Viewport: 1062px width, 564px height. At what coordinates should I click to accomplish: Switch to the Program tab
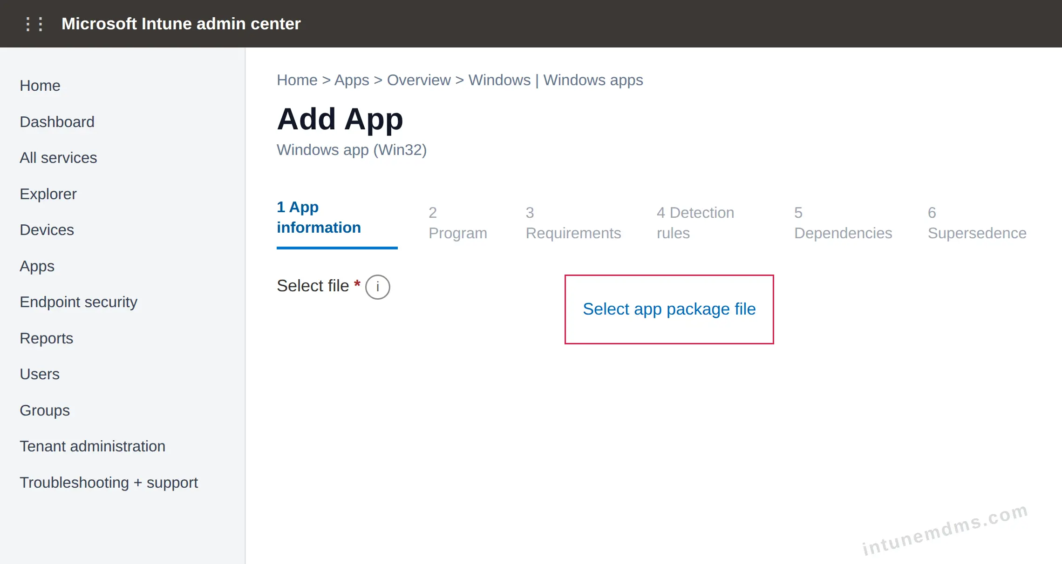tap(458, 223)
